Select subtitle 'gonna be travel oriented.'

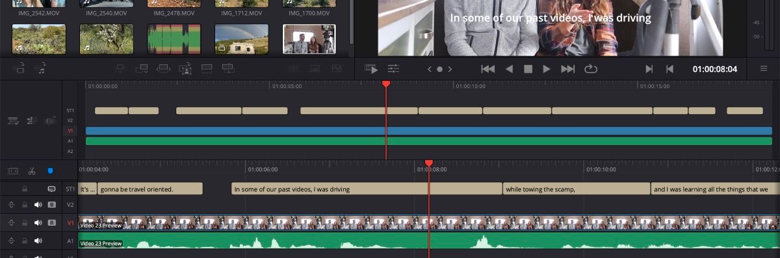[150, 189]
